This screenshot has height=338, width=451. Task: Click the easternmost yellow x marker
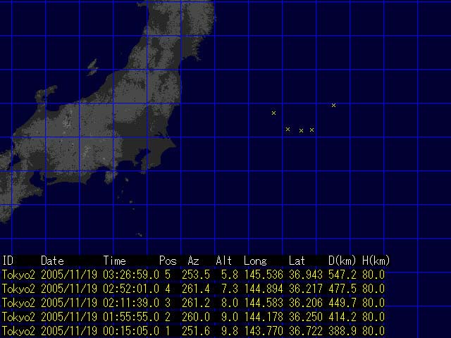(333, 105)
